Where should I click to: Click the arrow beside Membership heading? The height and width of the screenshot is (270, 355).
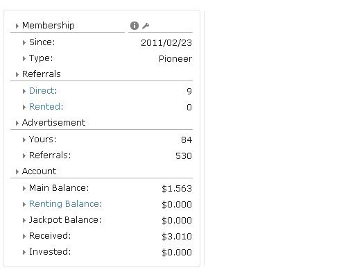click(x=17, y=26)
